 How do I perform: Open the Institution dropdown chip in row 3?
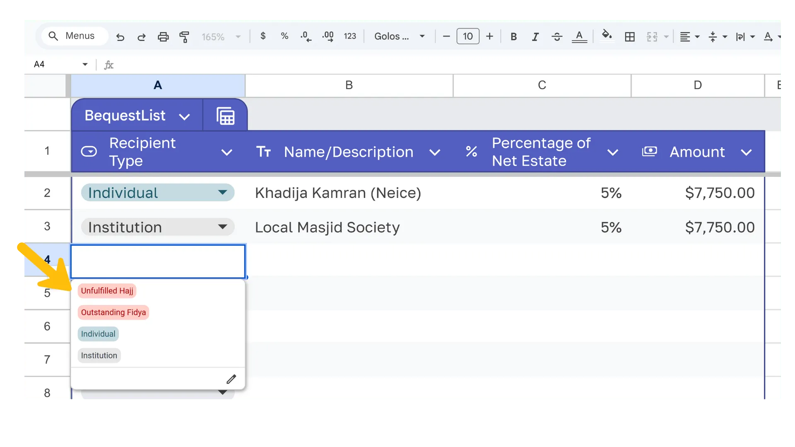(x=158, y=227)
